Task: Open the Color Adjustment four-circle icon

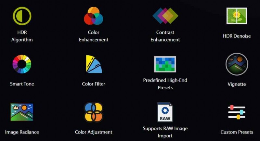Action: point(94,112)
